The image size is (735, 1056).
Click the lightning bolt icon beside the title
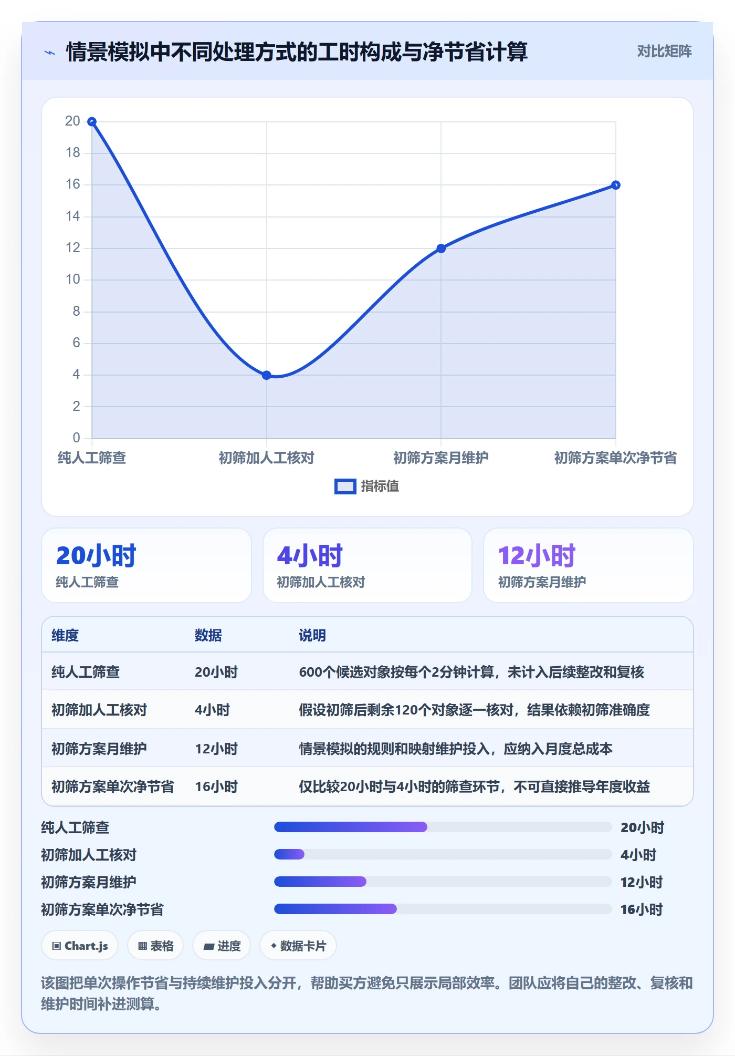50,53
